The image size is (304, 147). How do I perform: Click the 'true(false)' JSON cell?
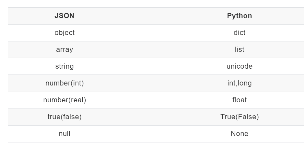(64, 117)
